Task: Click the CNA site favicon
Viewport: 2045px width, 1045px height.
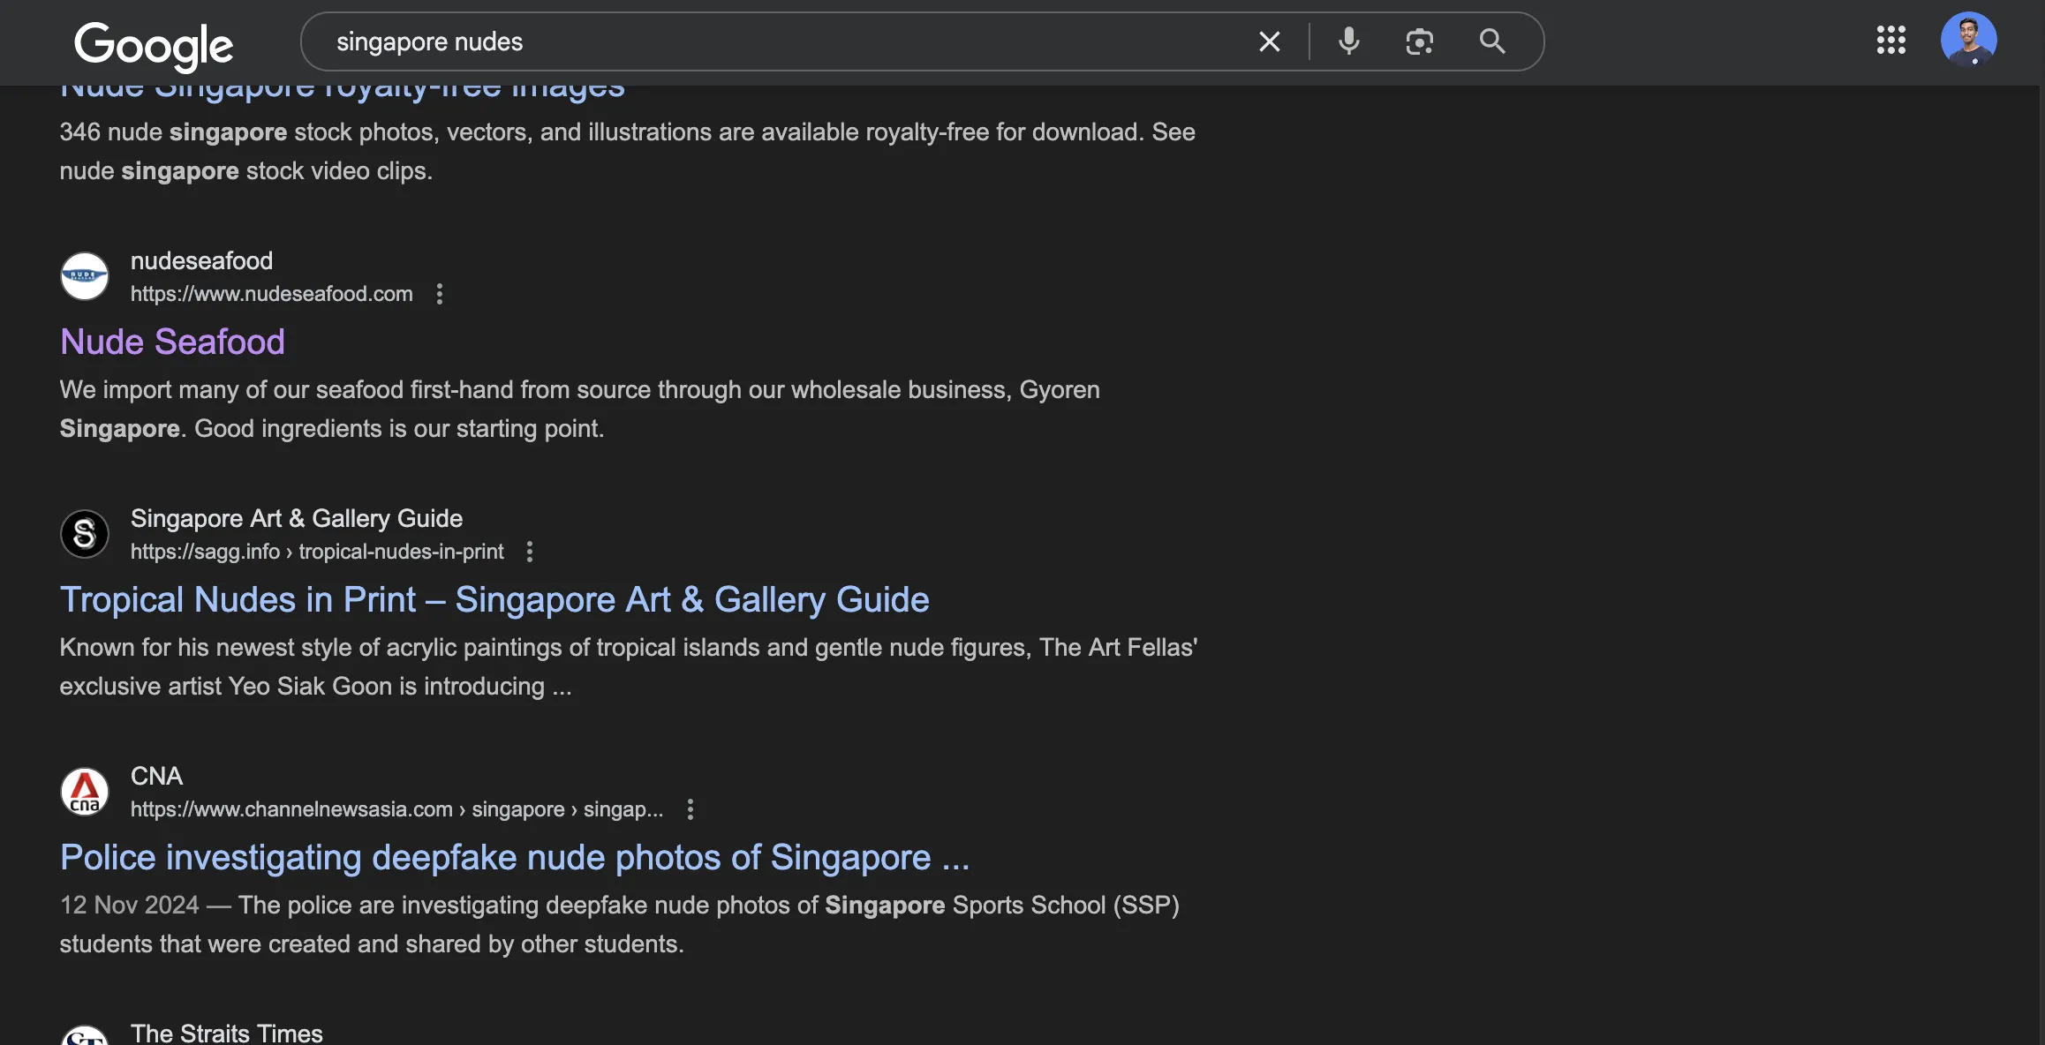Action: (x=85, y=792)
